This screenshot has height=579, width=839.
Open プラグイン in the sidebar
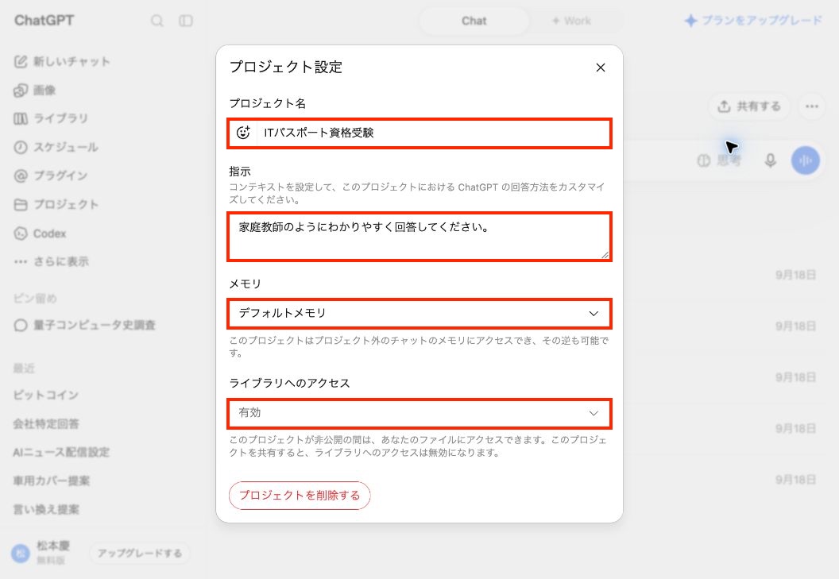(x=51, y=176)
